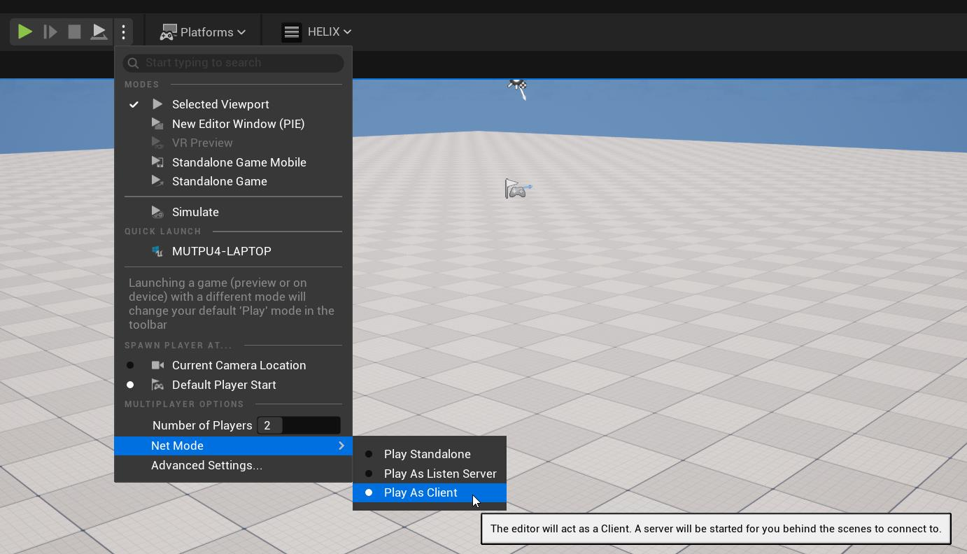967x554 pixels.
Task: Select Play Standalone net mode
Action: (427, 454)
